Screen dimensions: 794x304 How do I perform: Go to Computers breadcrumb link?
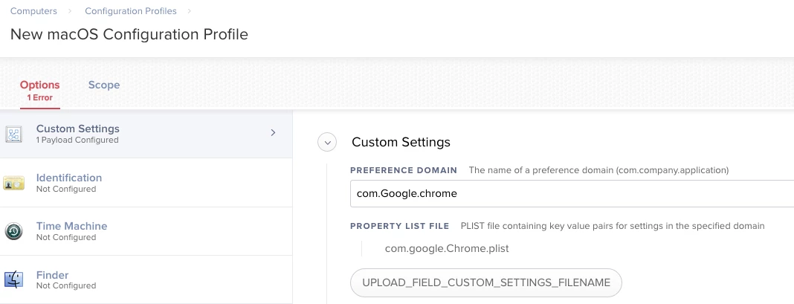pyautogui.click(x=33, y=10)
